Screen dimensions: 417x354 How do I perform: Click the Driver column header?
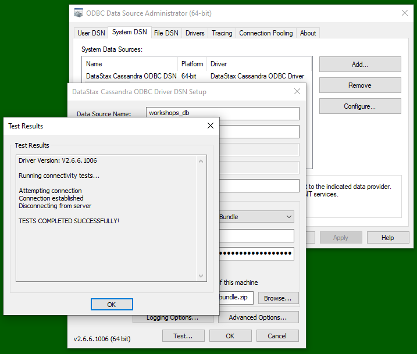pyautogui.click(x=259, y=64)
